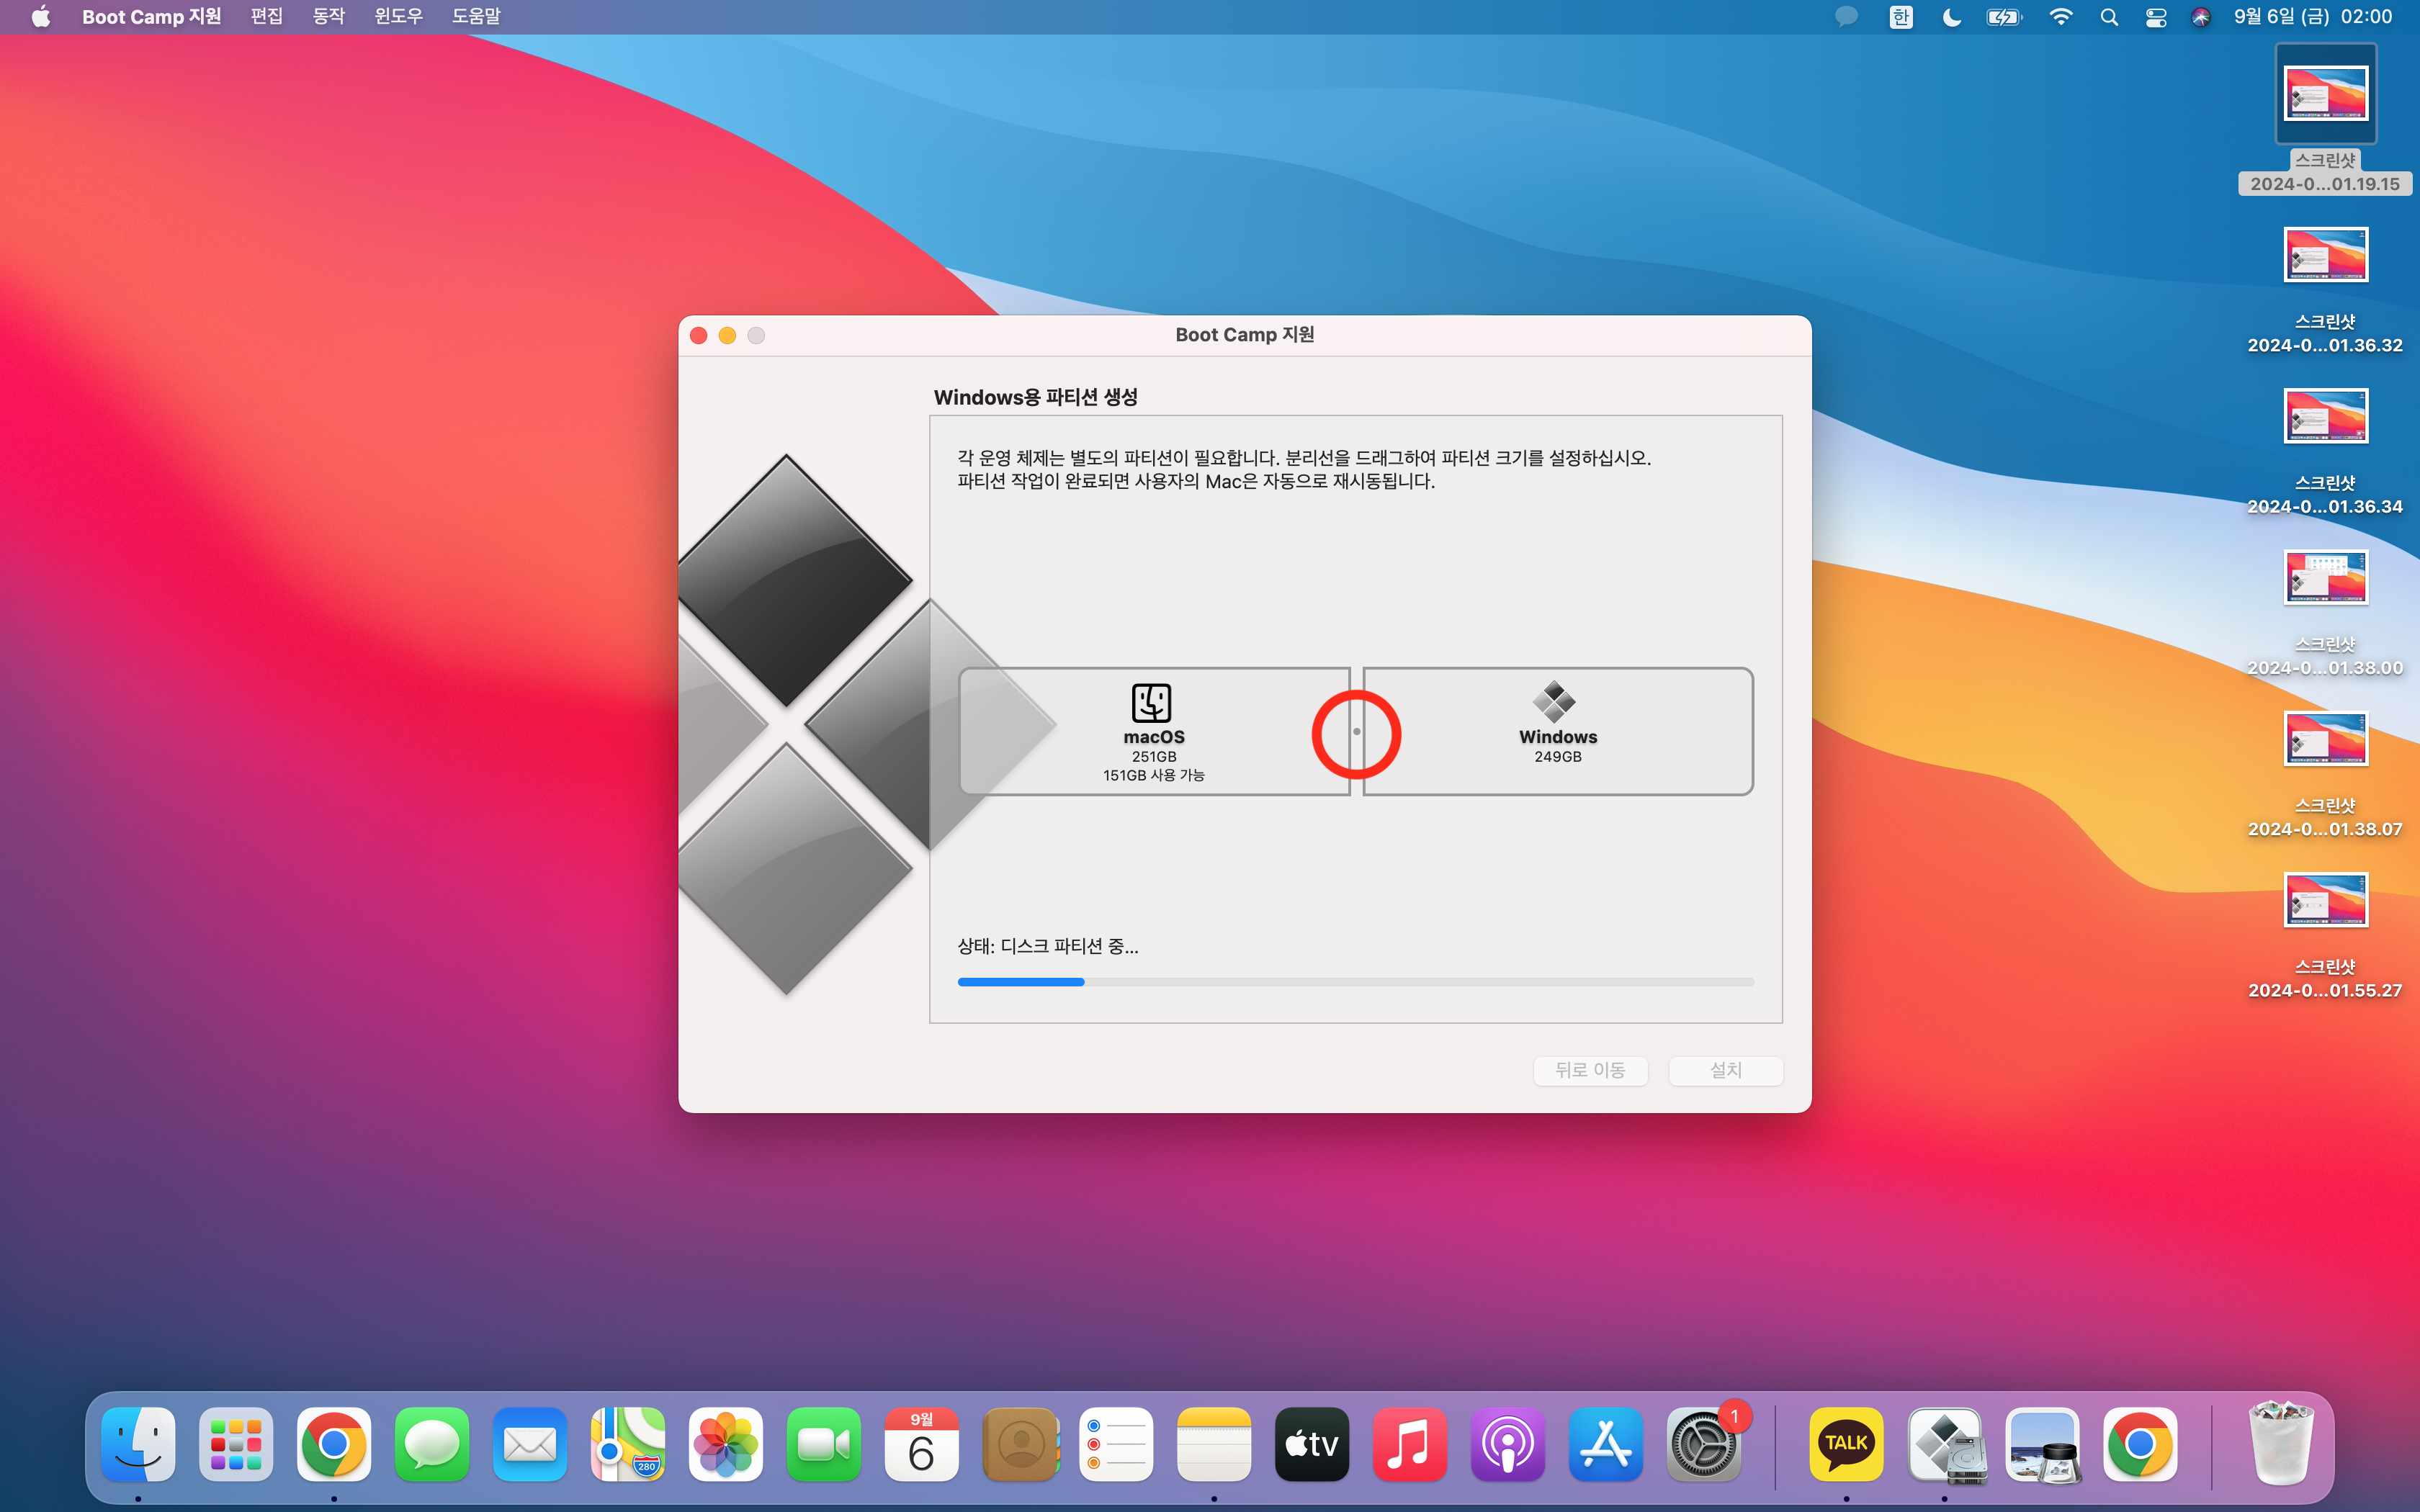
Task: Select the desktop screenshot 2024-0...01.36.34
Action: pyautogui.click(x=2325, y=452)
